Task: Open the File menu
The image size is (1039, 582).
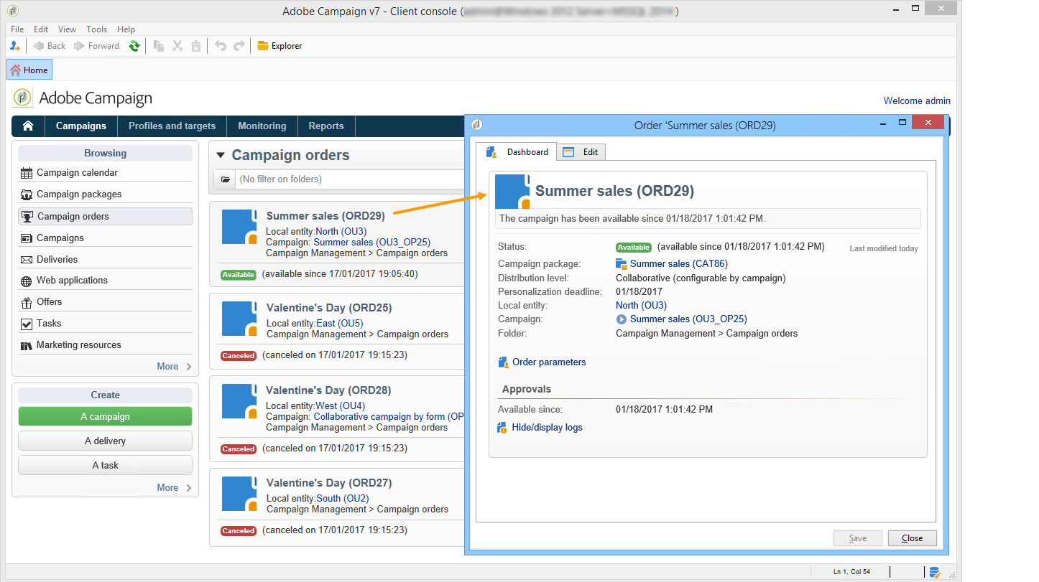Action: click(x=17, y=29)
